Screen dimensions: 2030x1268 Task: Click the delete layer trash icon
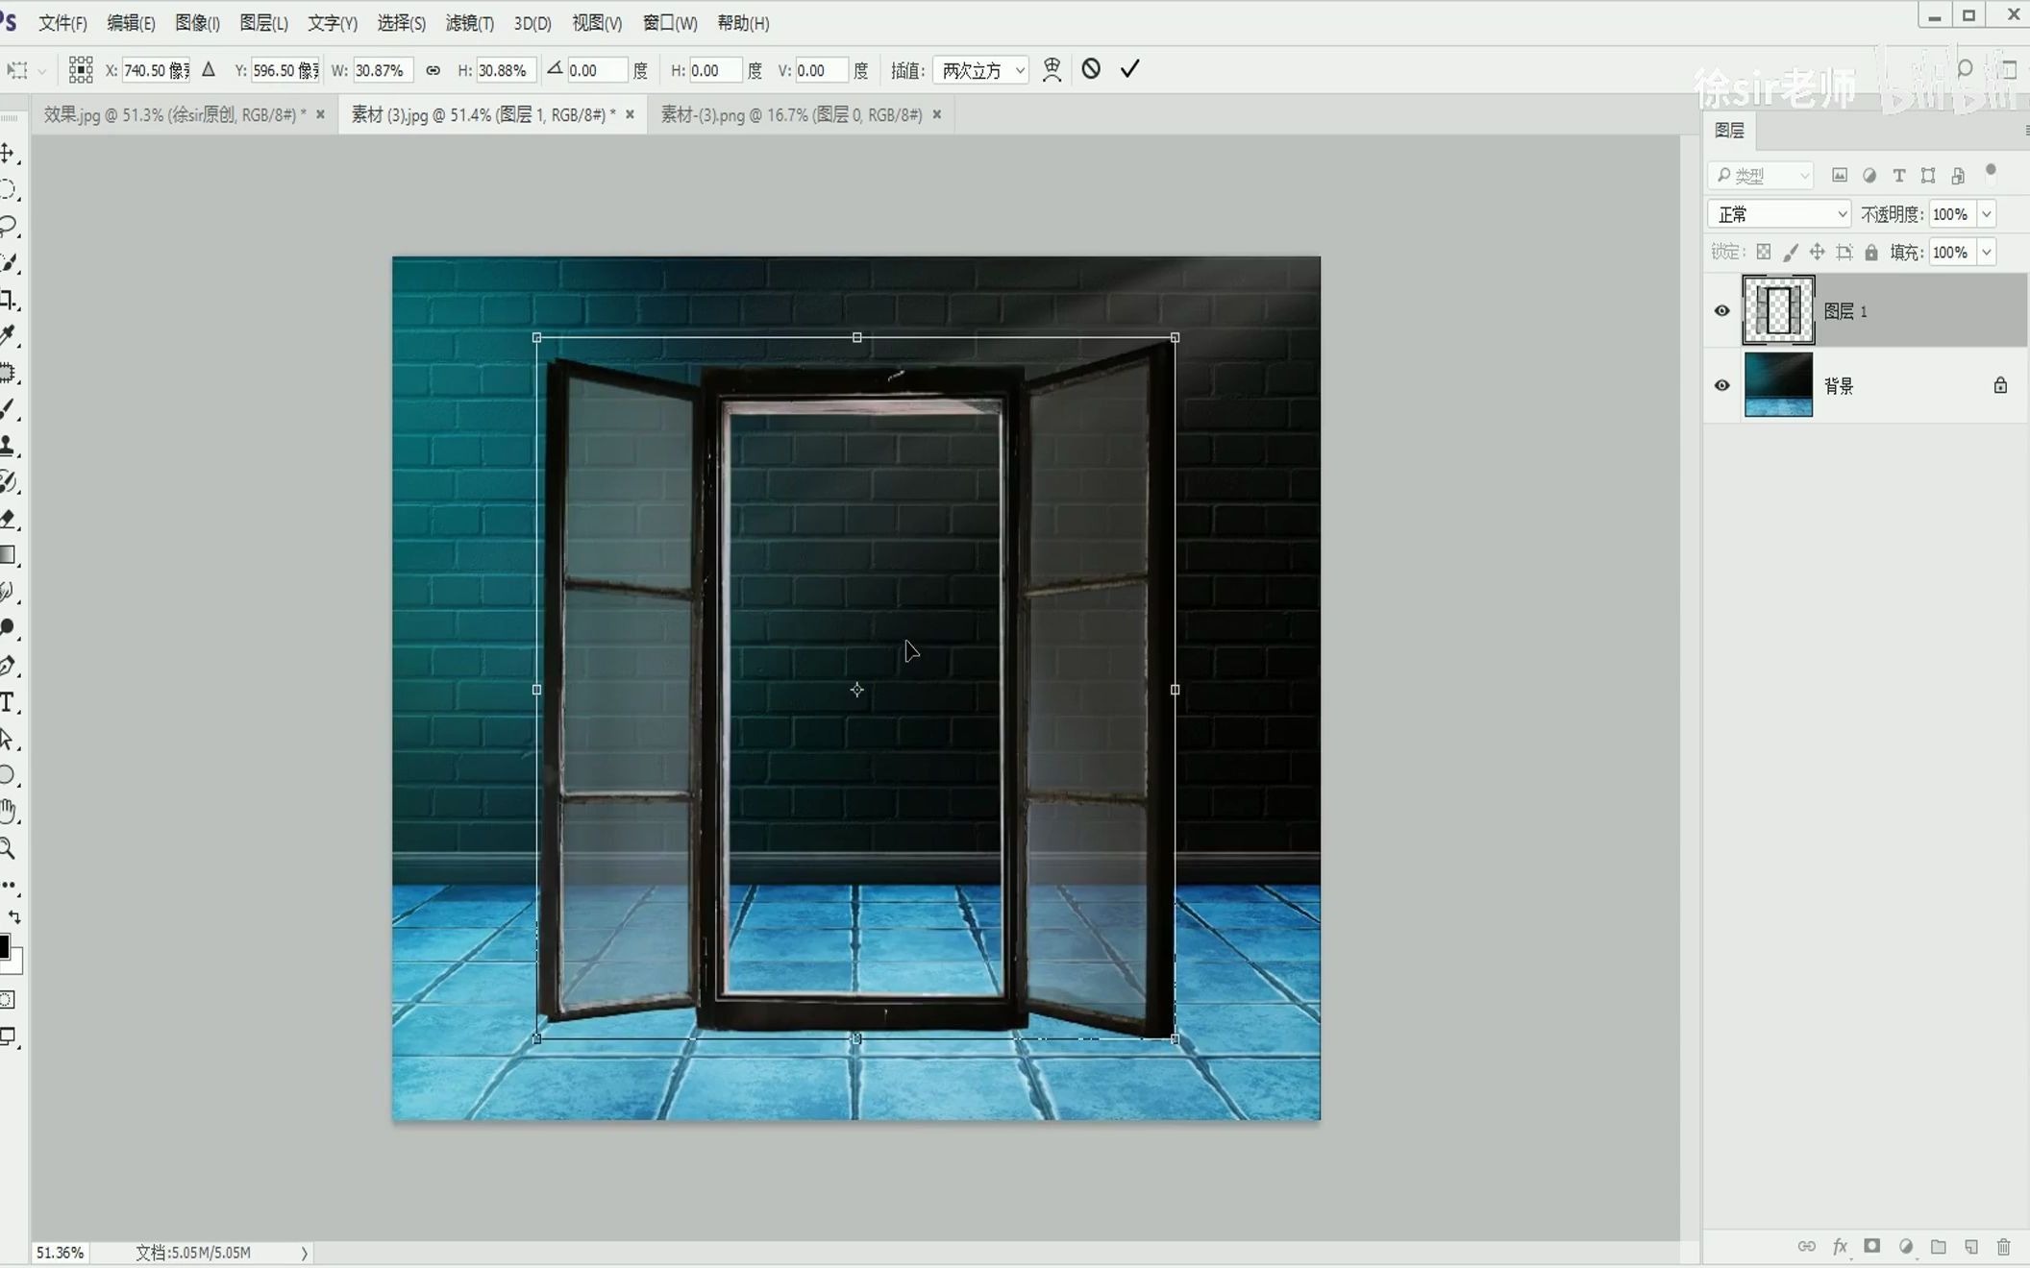[x=2003, y=1247]
